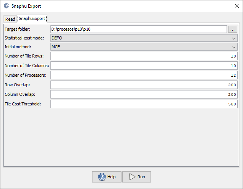
Task: Click the Column Overlap field
Action: click(x=144, y=94)
